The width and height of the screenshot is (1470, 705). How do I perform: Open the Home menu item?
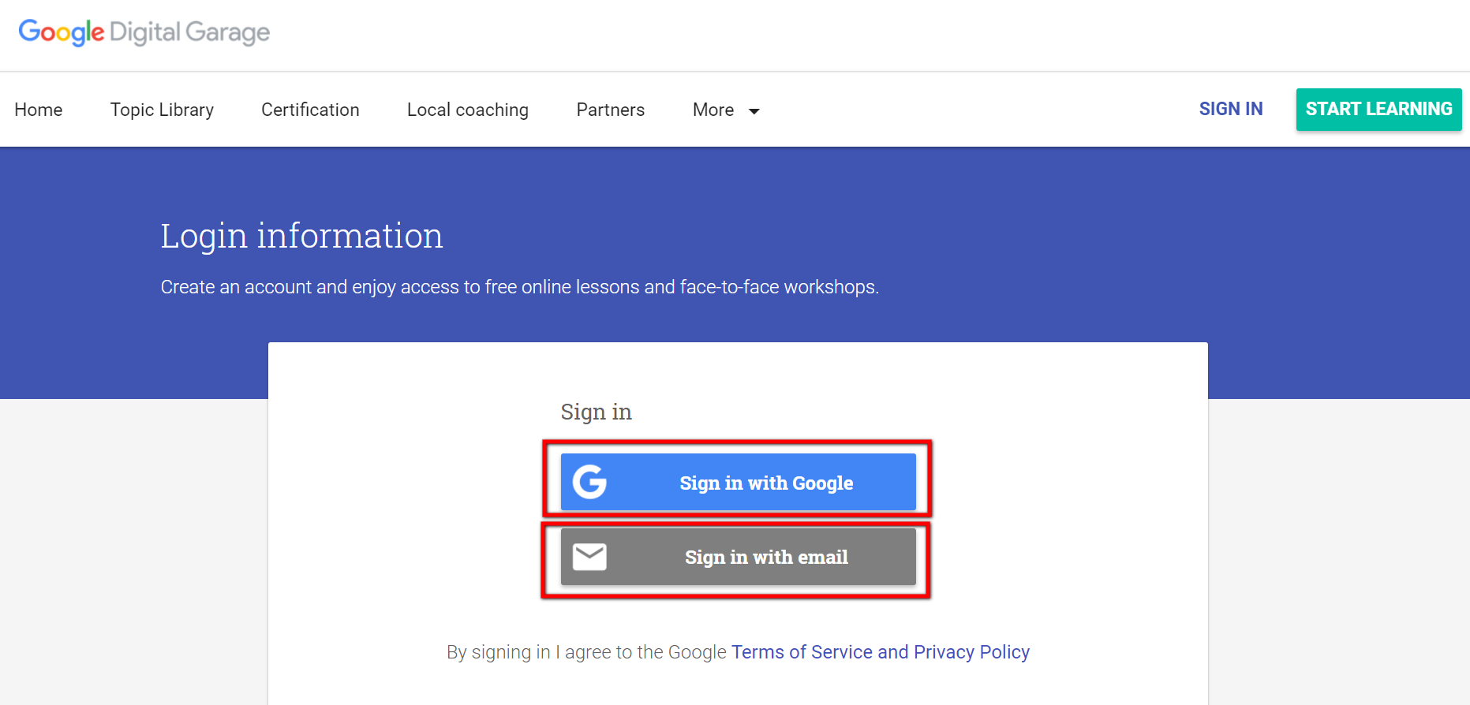[39, 110]
